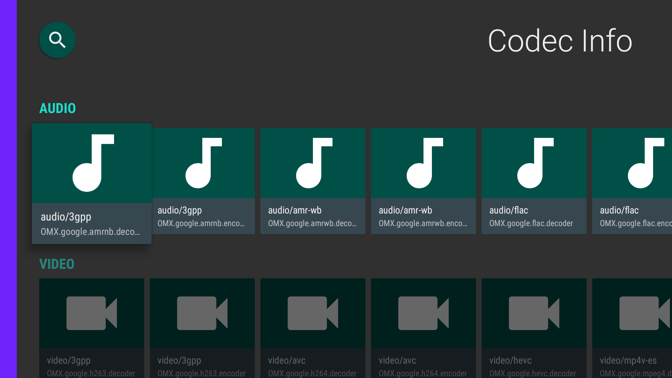The height and width of the screenshot is (378, 672).
Task: Click the OMX.google.h264.encoder label
Action: 423,373
